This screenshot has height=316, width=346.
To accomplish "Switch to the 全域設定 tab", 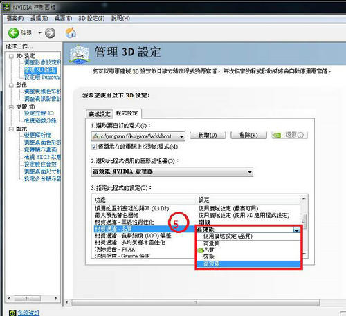I will pyautogui.click(x=100, y=114).
